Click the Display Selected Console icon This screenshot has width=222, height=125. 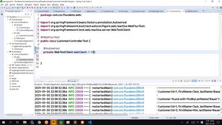(x=202, y=81)
